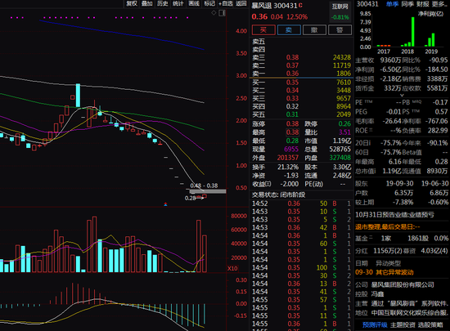Click the 买五 bid price 0.31
This screenshot has height=331, width=450.
click(292, 114)
